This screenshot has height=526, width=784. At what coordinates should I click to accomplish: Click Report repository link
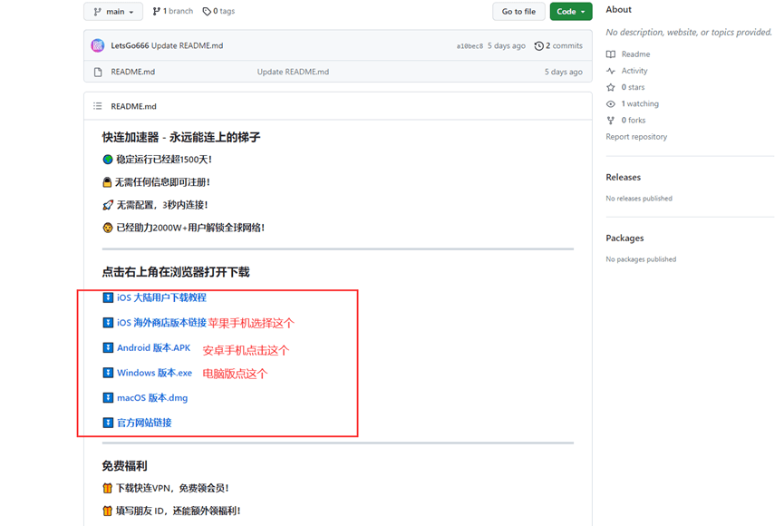tap(636, 137)
